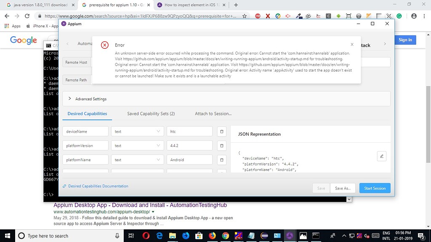Viewport: 431px width, 242px height.
Task: Click the Remote Host label field
Action: 76,62
